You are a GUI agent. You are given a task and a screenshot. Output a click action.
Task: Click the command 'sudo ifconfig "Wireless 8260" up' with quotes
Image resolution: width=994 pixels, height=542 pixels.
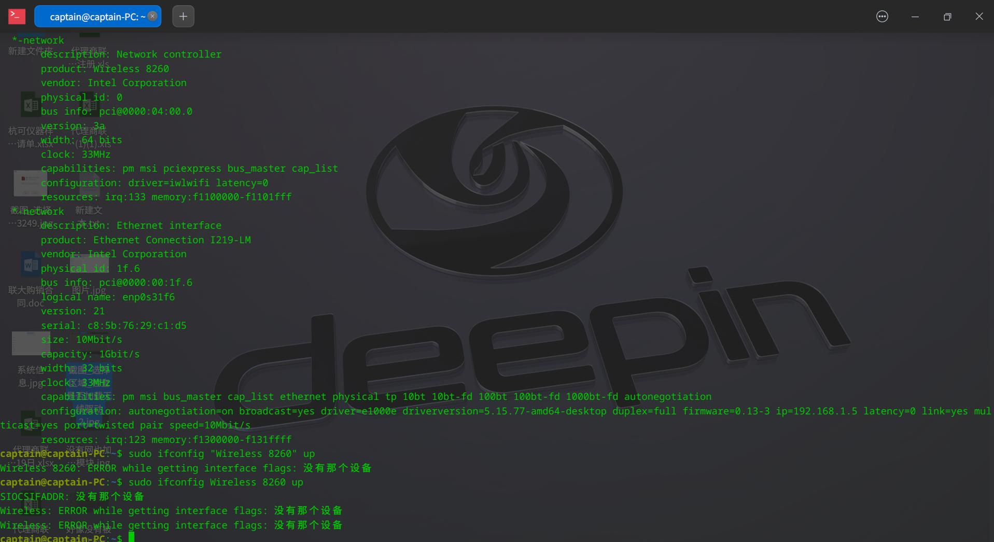[x=221, y=454]
